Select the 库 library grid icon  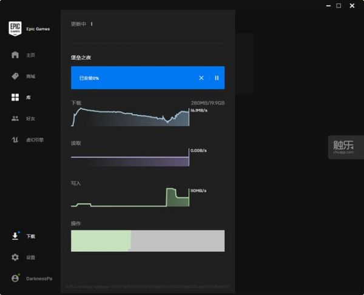pos(15,97)
